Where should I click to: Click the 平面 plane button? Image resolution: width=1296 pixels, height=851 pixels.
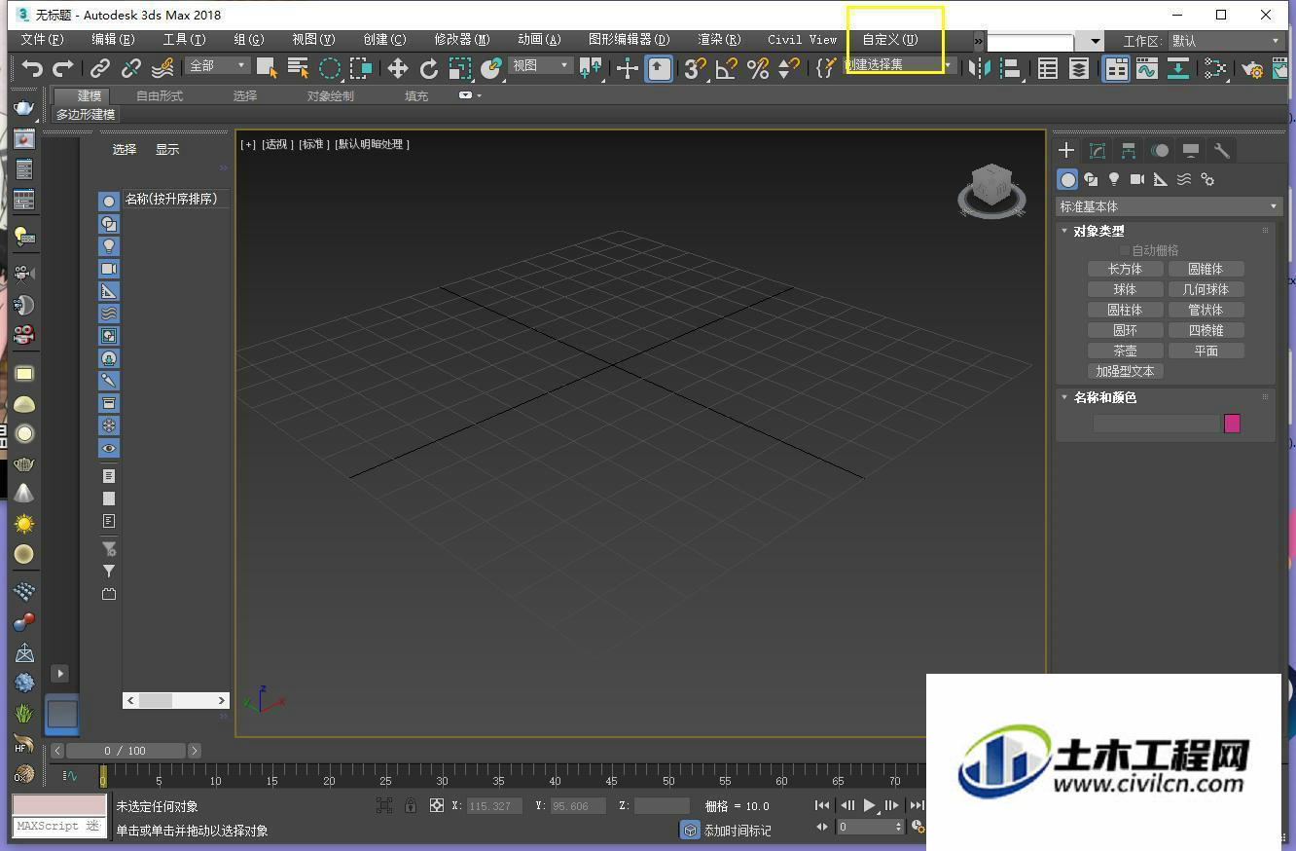pyautogui.click(x=1206, y=351)
